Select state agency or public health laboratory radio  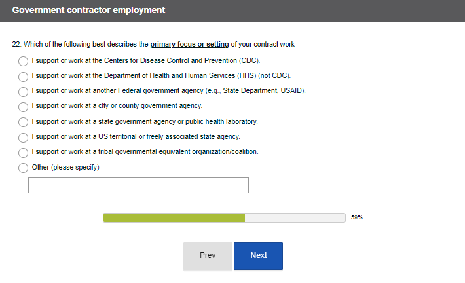(x=24, y=122)
